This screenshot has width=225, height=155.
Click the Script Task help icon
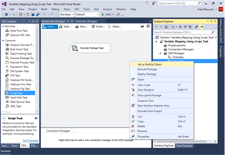(x=36, y=118)
